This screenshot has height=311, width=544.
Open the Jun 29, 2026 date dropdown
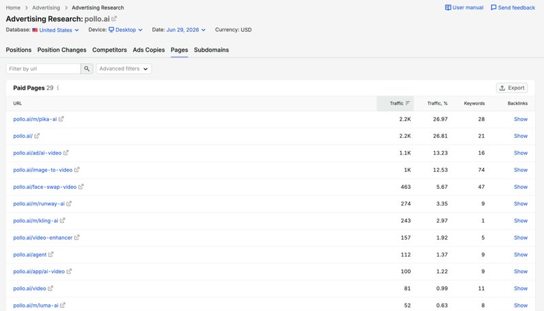point(186,30)
